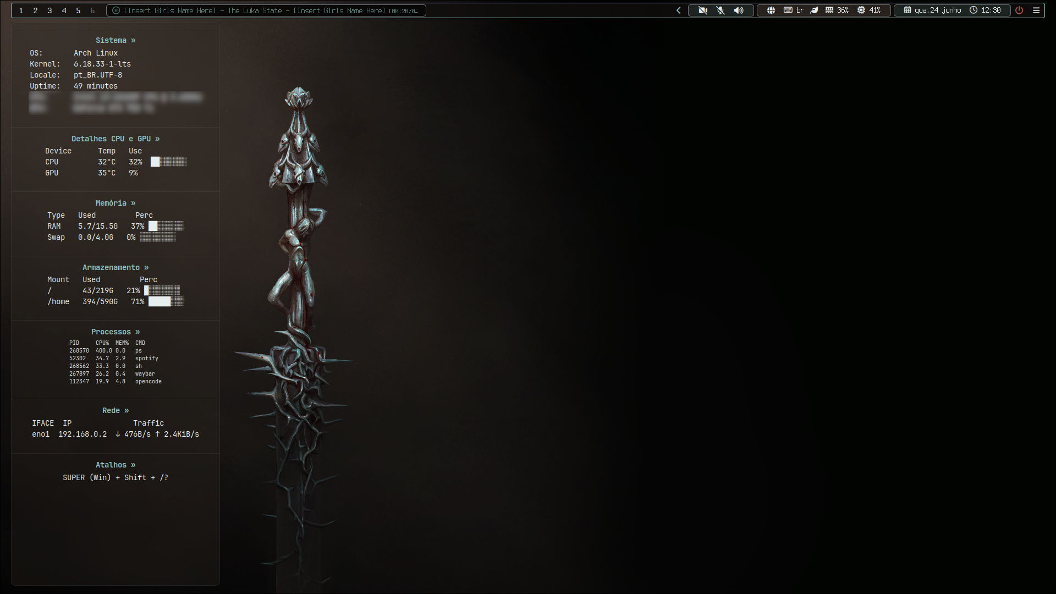Click the eno1 interface name
This screenshot has width=1056, height=594.
41,434
